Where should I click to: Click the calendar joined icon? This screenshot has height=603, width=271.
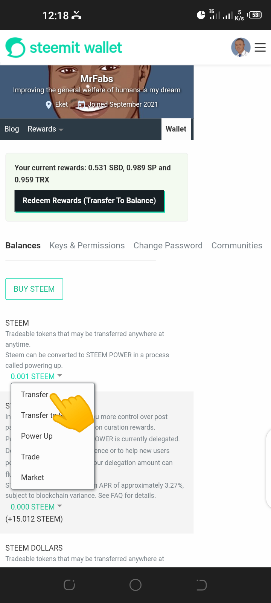(x=81, y=104)
